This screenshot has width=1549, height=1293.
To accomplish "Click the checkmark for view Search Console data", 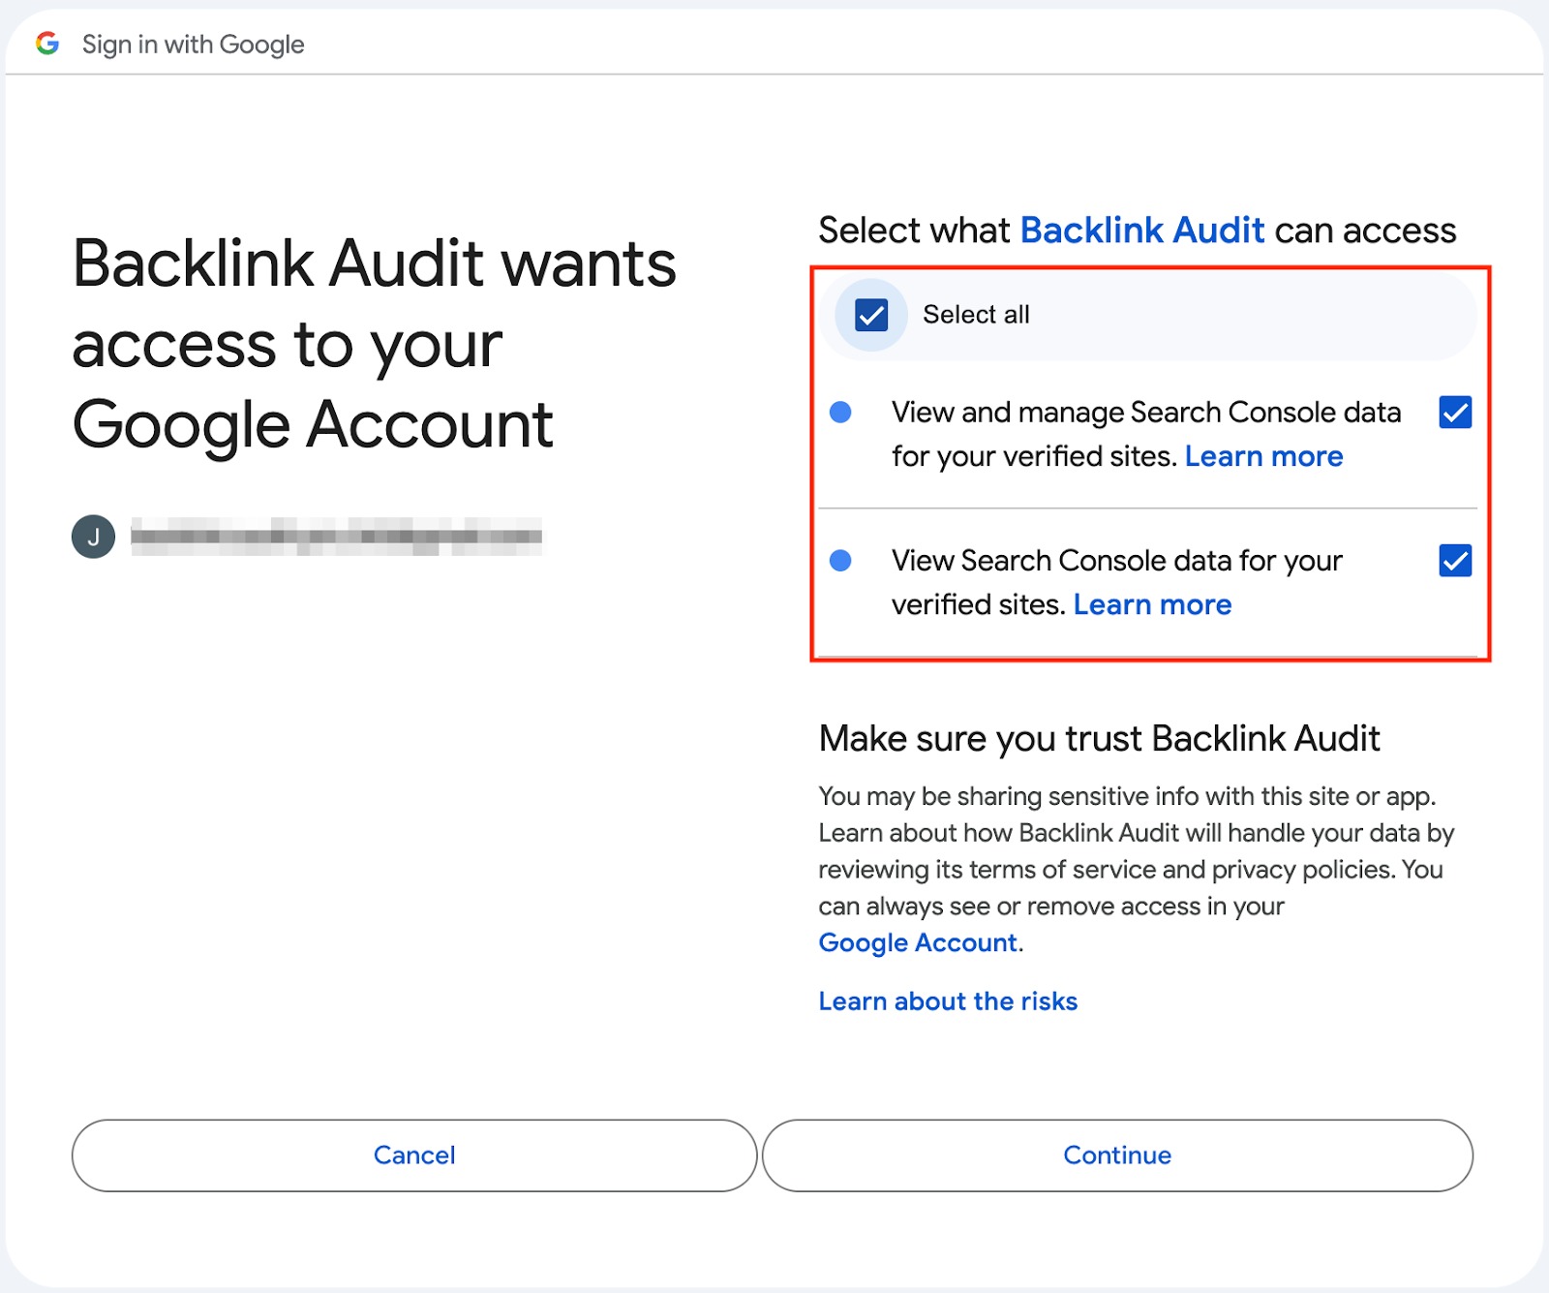I will (x=1455, y=561).
